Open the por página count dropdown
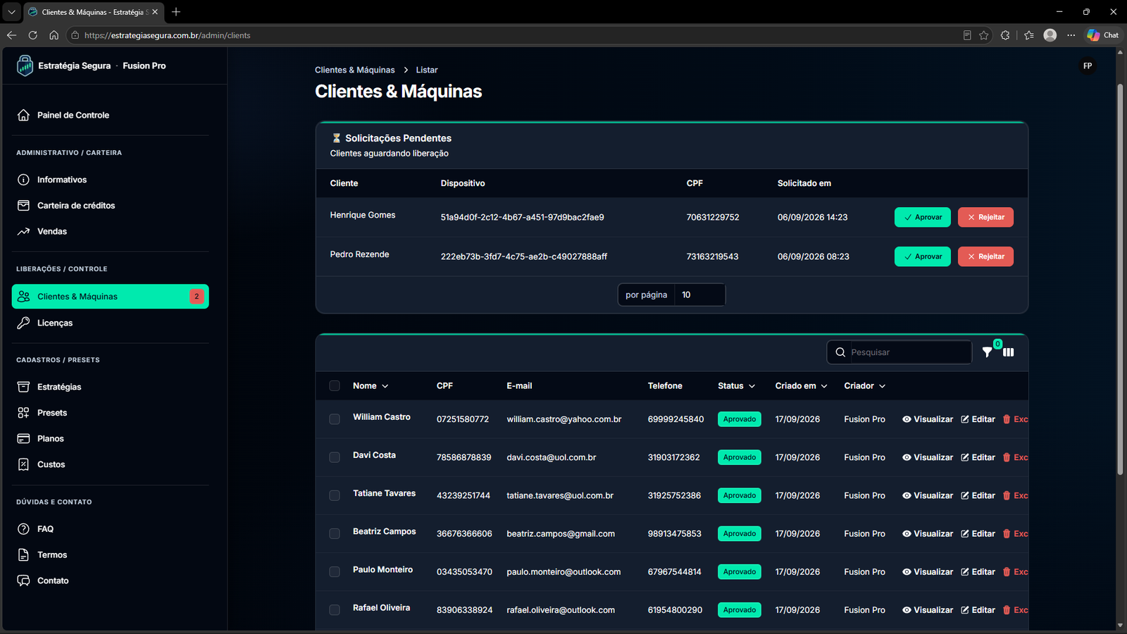 tap(699, 294)
